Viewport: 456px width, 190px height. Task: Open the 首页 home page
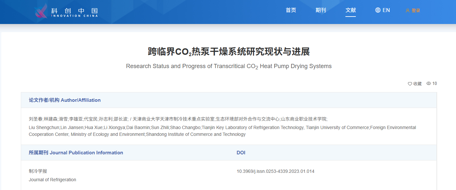tap(291, 10)
